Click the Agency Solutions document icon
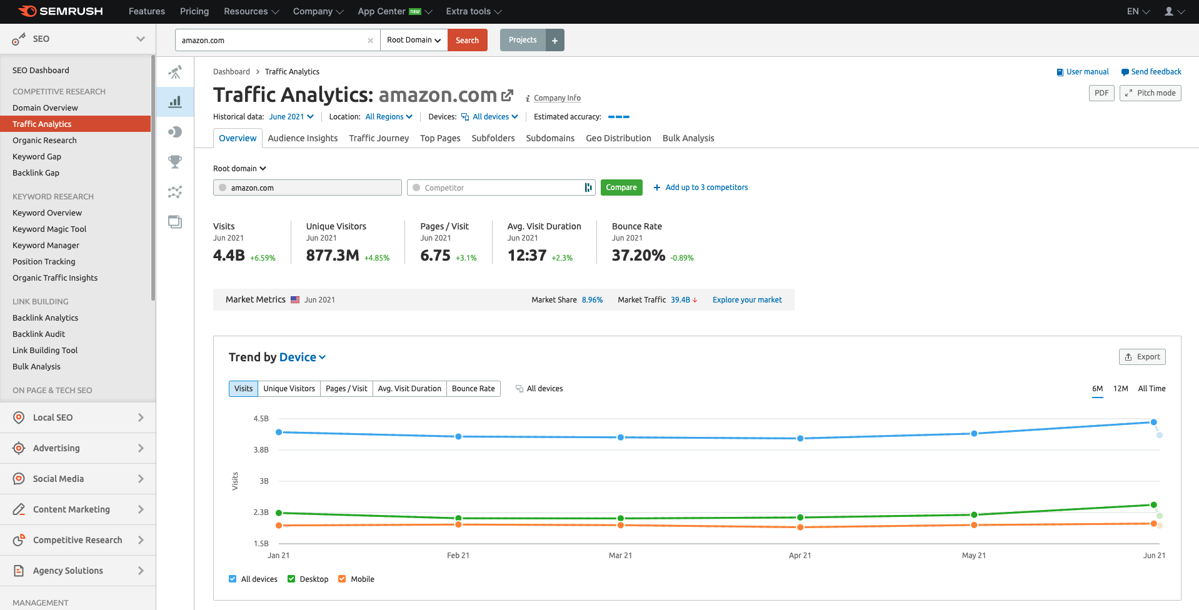This screenshot has height=610, width=1199. pos(19,571)
